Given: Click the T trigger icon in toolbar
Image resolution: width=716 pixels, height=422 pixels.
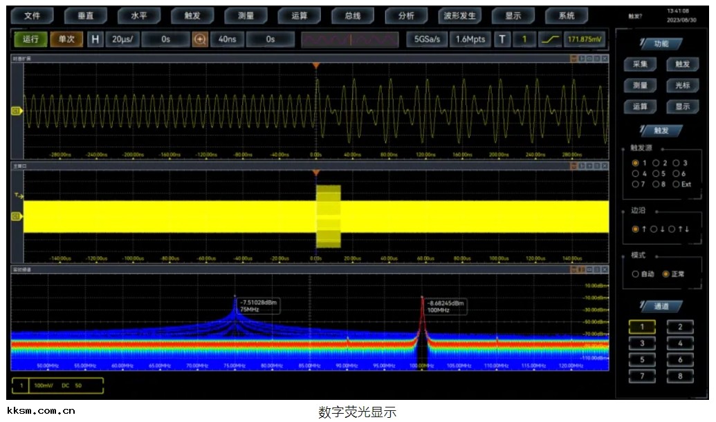Looking at the screenshot, I should pyautogui.click(x=503, y=39).
